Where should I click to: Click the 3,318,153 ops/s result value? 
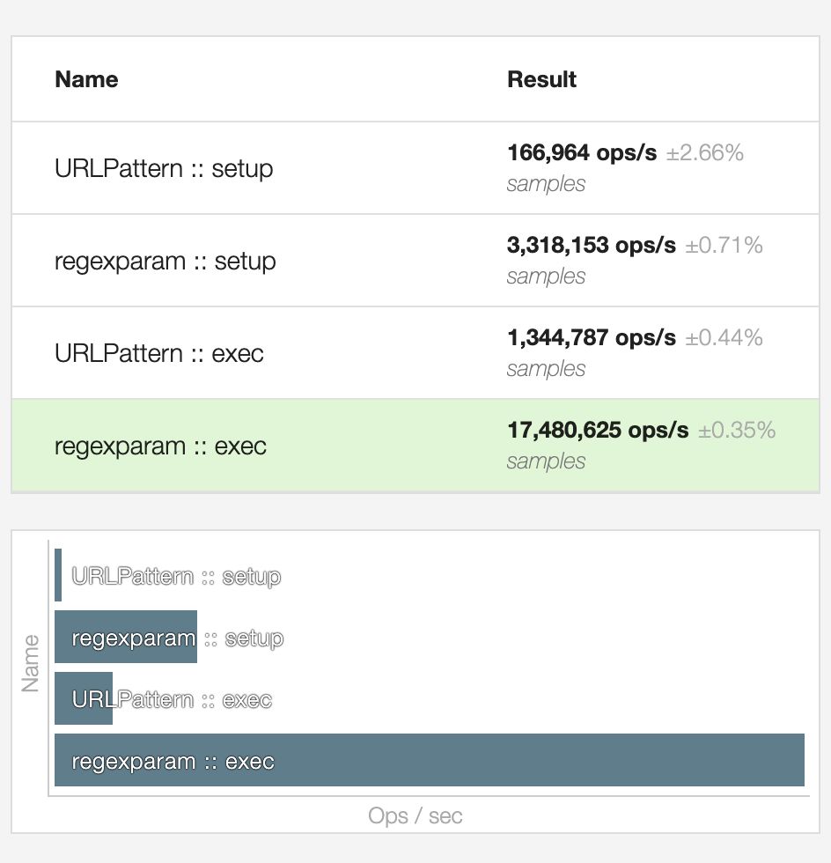click(591, 245)
